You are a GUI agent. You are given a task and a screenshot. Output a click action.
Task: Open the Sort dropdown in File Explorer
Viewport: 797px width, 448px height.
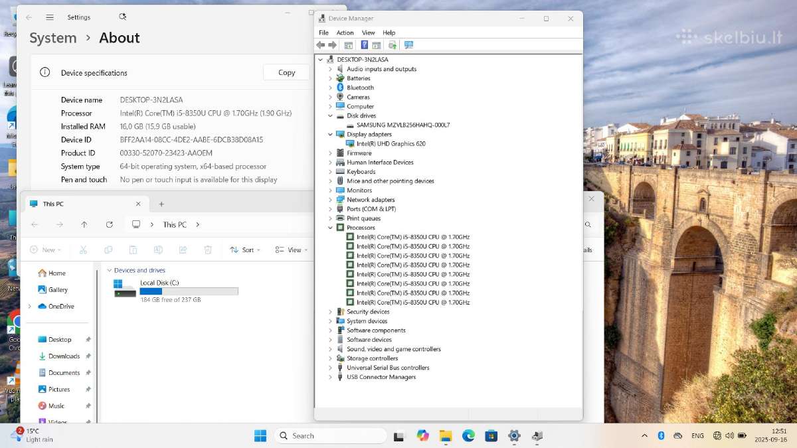(245, 250)
